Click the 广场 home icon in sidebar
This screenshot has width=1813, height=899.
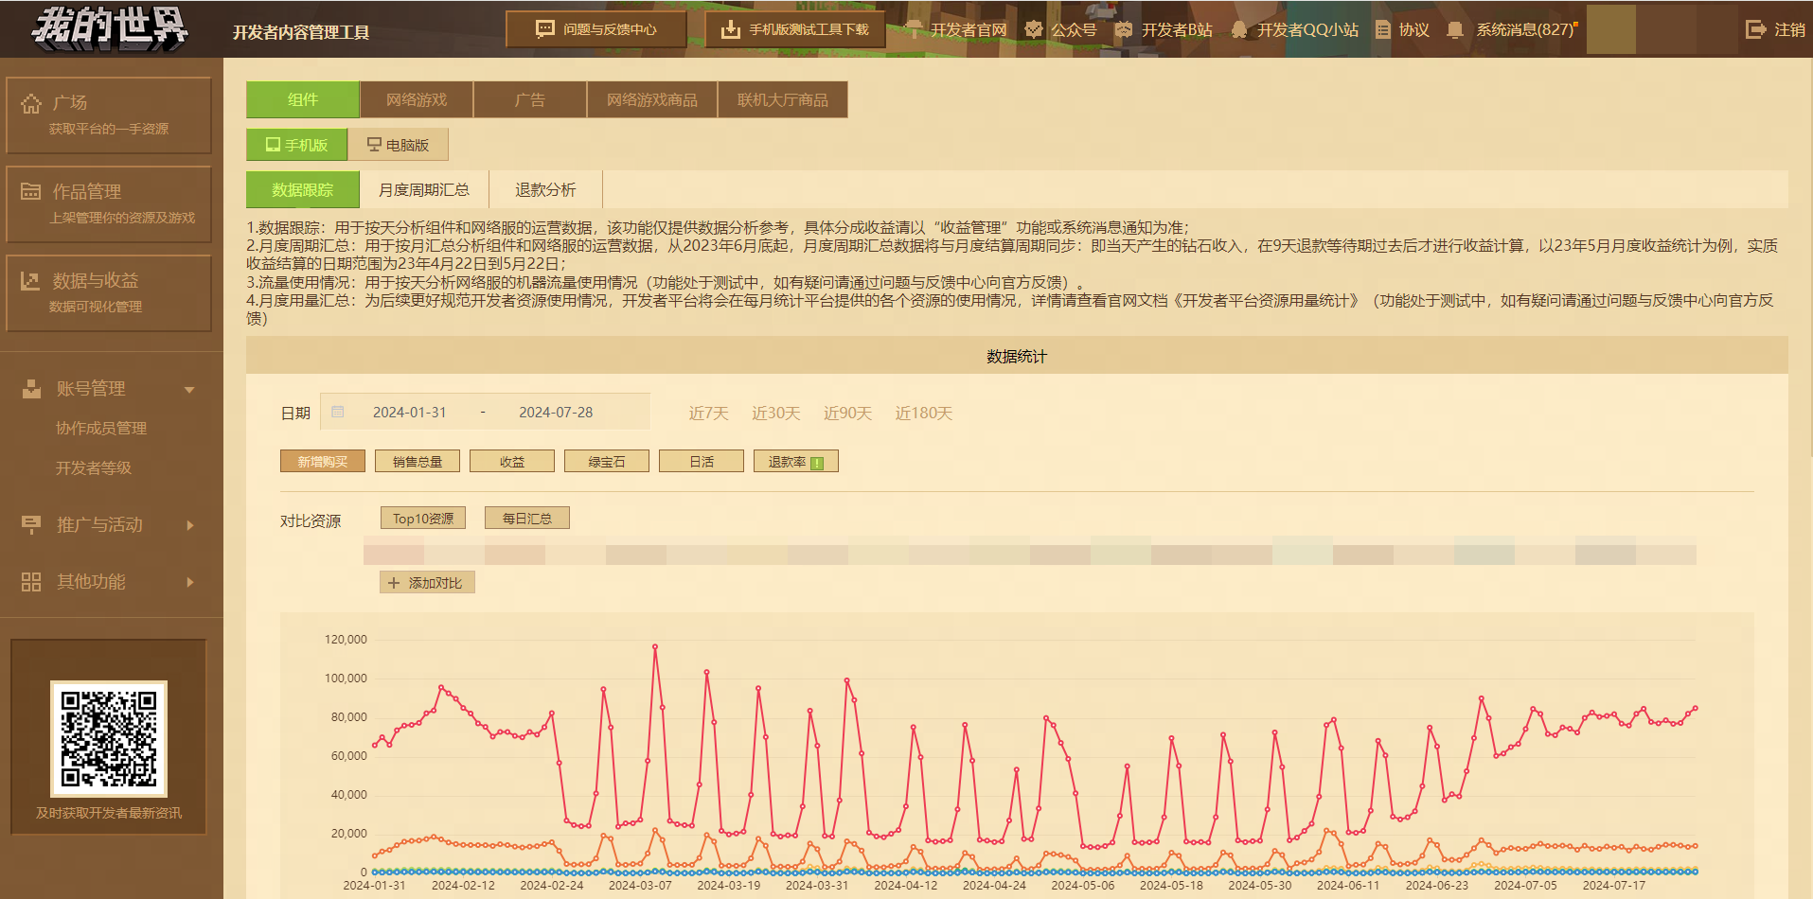[31, 103]
